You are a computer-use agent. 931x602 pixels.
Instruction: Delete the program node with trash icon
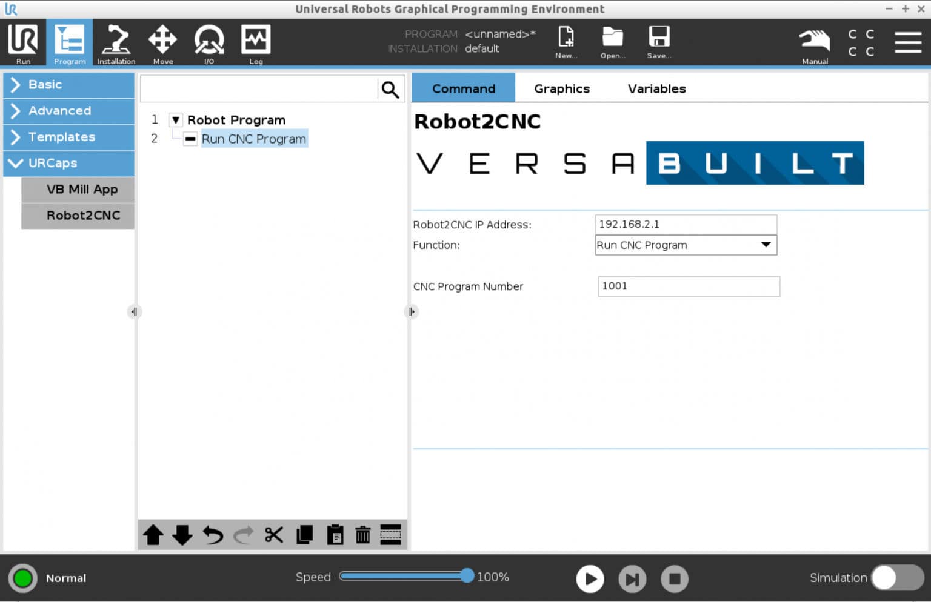coord(362,535)
